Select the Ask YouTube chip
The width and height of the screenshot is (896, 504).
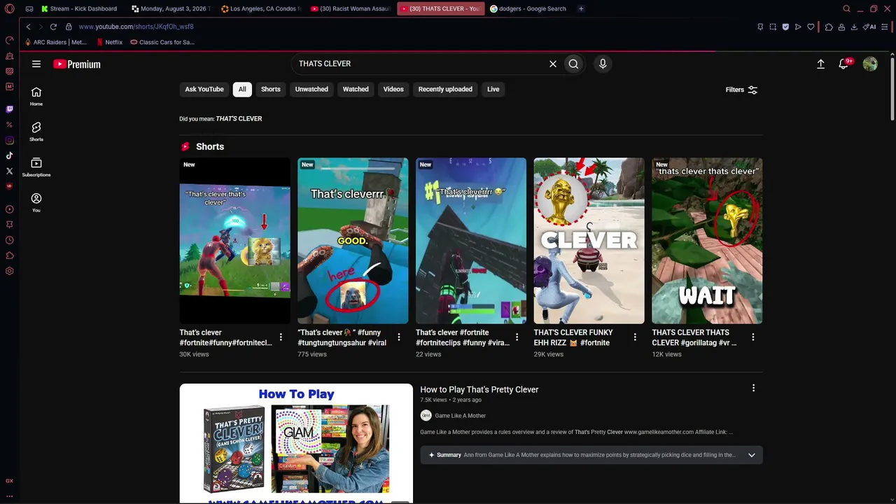click(x=204, y=90)
